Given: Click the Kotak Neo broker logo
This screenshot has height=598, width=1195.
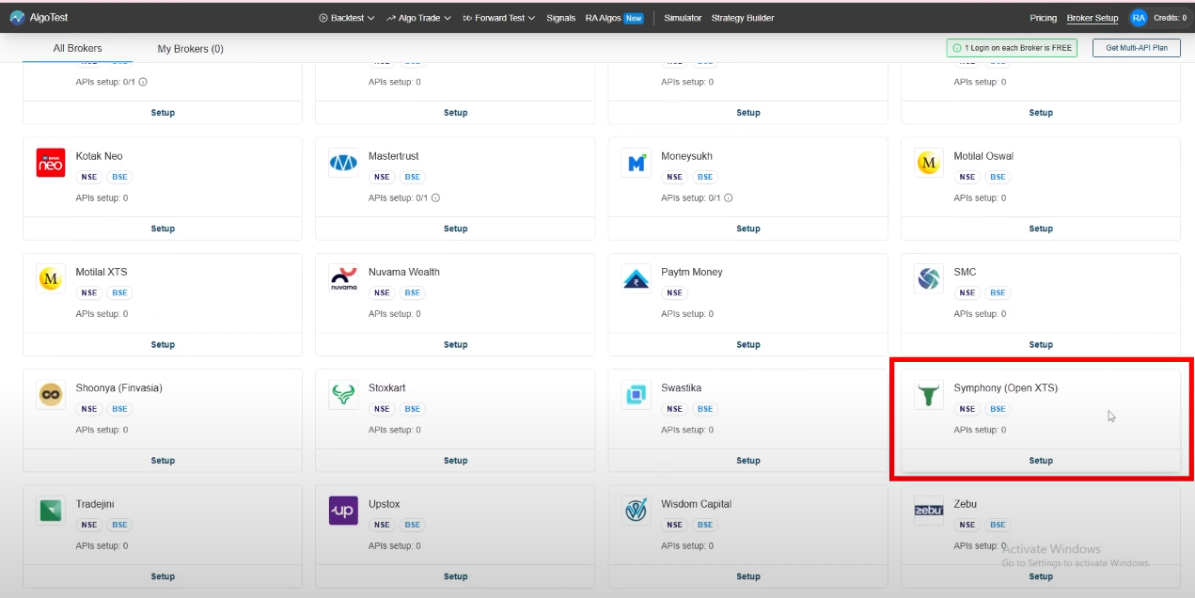Looking at the screenshot, I should point(51,163).
